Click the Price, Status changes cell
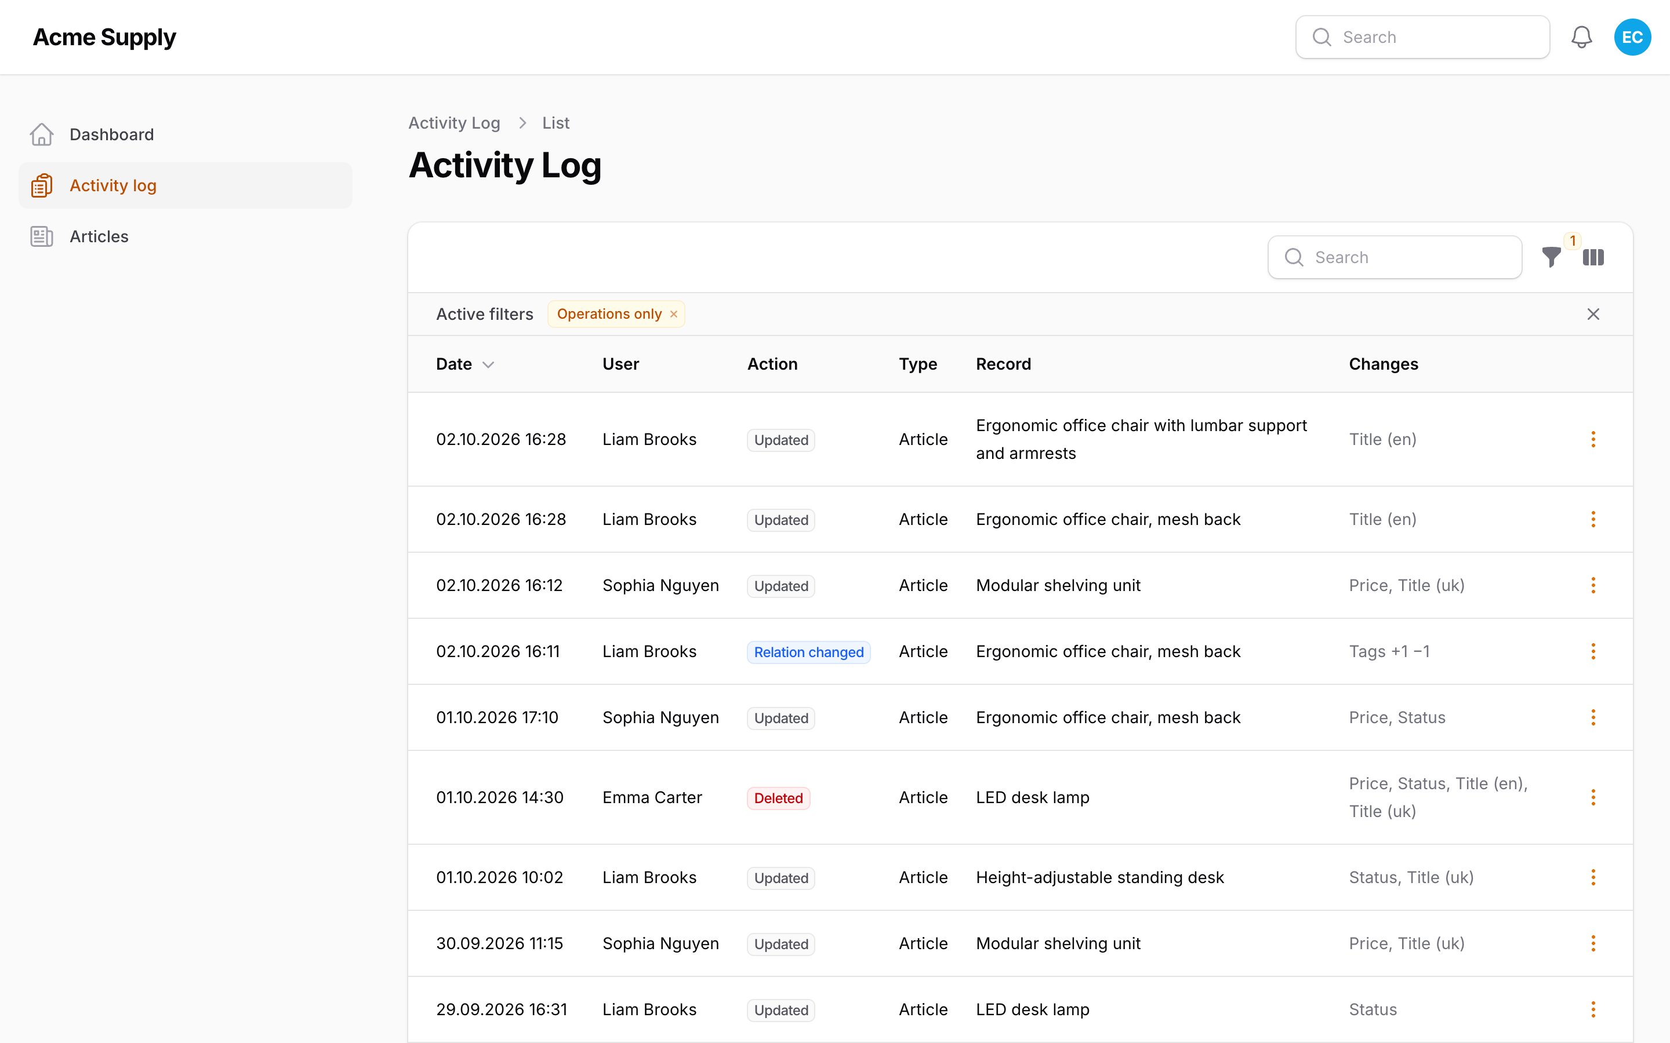 [x=1397, y=718]
